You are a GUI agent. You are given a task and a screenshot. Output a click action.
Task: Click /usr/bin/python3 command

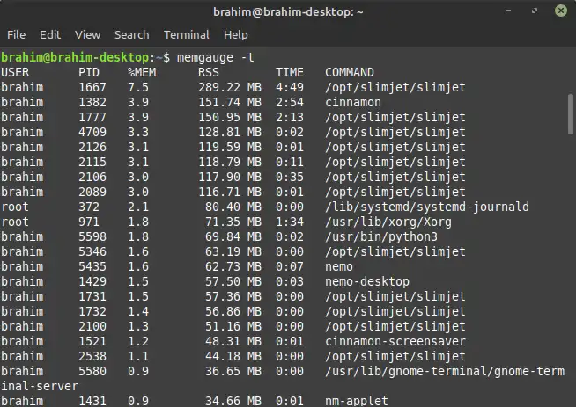381,237
